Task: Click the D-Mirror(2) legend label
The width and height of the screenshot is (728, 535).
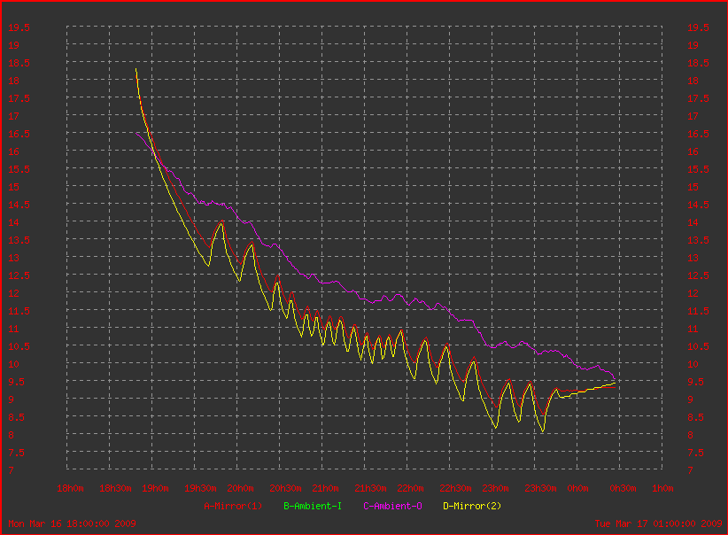Action: click(x=472, y=506)
